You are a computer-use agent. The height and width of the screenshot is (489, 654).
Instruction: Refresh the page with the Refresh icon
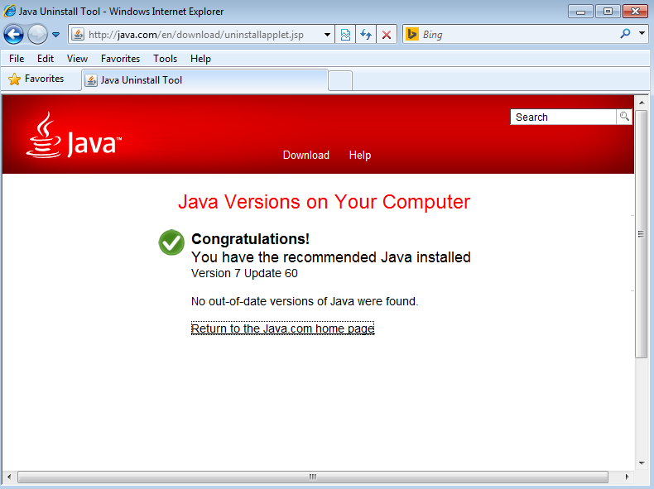tap(366, 35)
